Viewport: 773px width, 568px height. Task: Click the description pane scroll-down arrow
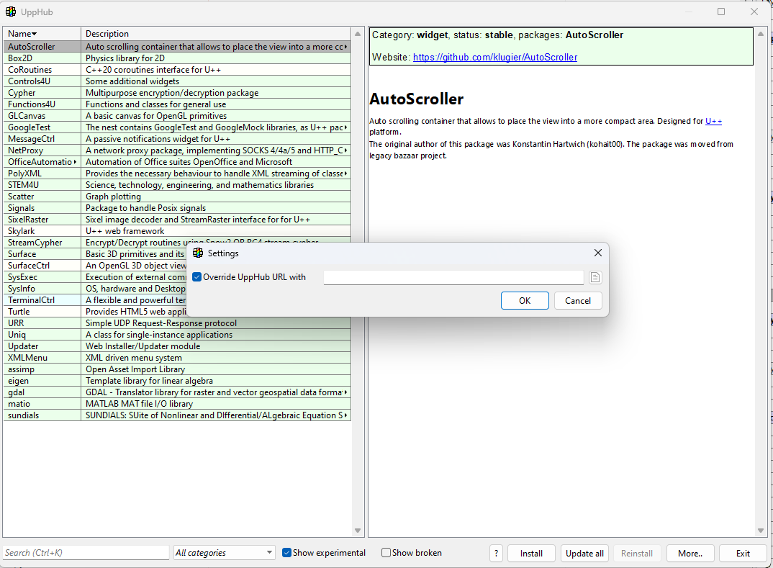click(x=761, y=531)
